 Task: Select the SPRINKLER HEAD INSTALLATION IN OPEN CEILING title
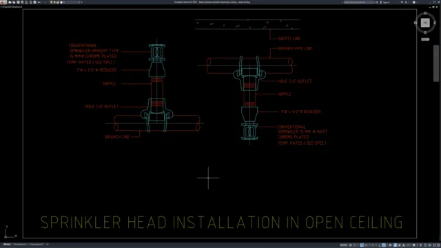(x=222, y=223)
